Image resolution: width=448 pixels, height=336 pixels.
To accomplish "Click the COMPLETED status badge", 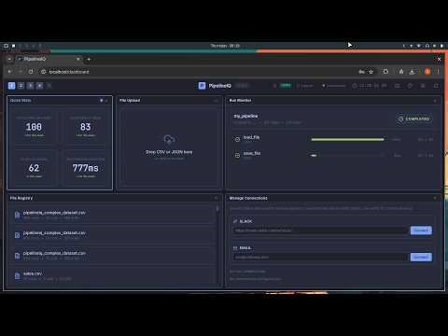I will (x=414, y=119).
